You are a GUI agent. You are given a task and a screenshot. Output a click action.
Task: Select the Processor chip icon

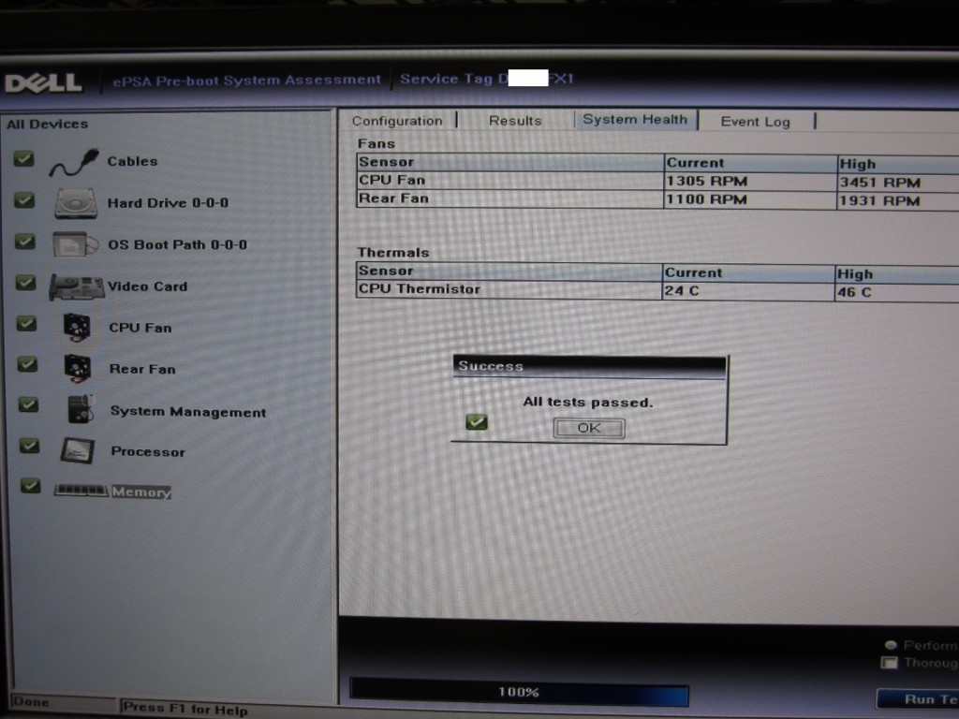[78, 450]
